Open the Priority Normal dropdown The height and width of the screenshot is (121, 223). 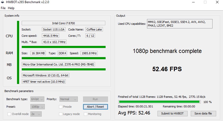69,99
